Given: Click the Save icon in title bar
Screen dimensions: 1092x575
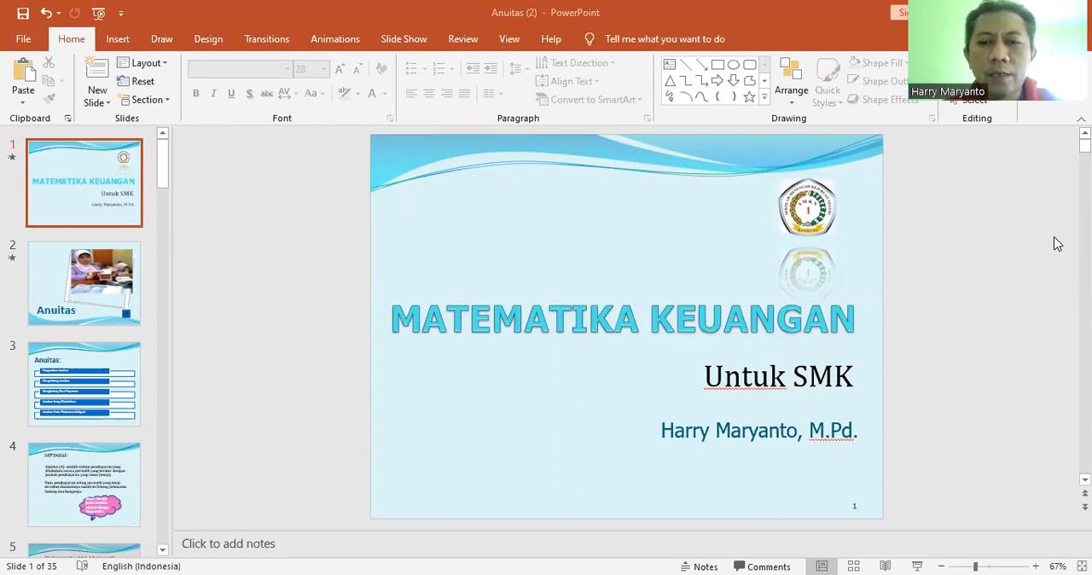Looking at the screenshot, I should [x=23, y=13].
